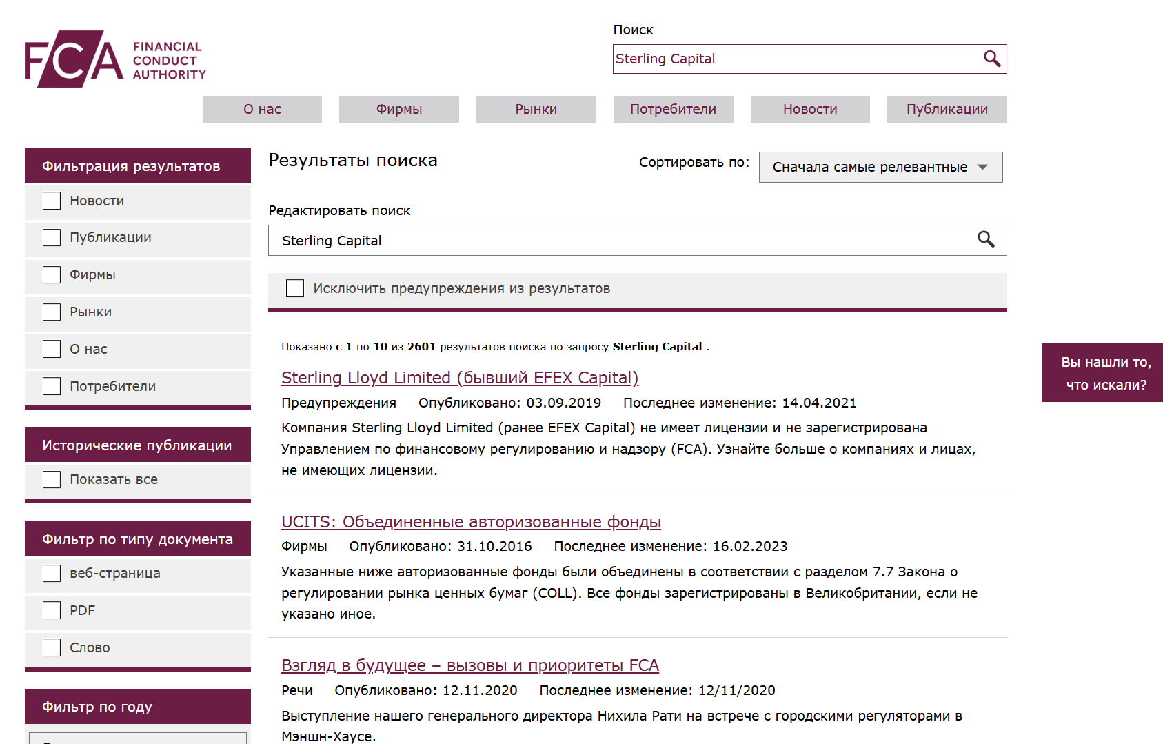
Task: Open the Sterling Lloyd Limited result
Action: [x=459, y=378]
